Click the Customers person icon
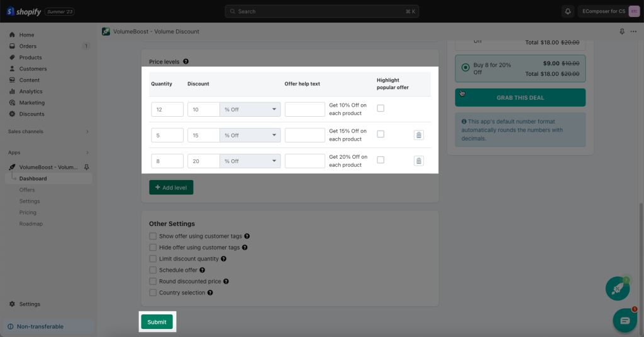 (12, 69)
